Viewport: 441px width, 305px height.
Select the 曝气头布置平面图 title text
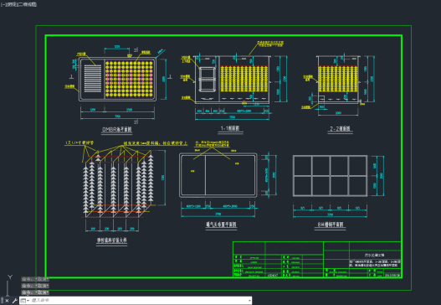[221, 225]
